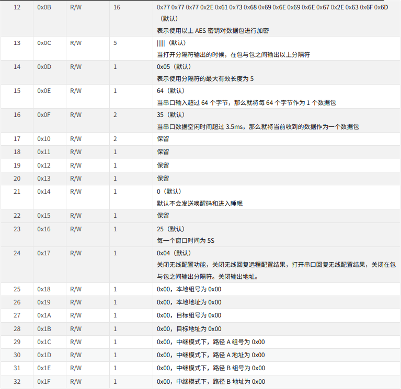Click row number 12
The width and height of the screenshot is (401, 389).
pyautogui.click(x=17, y=7)
